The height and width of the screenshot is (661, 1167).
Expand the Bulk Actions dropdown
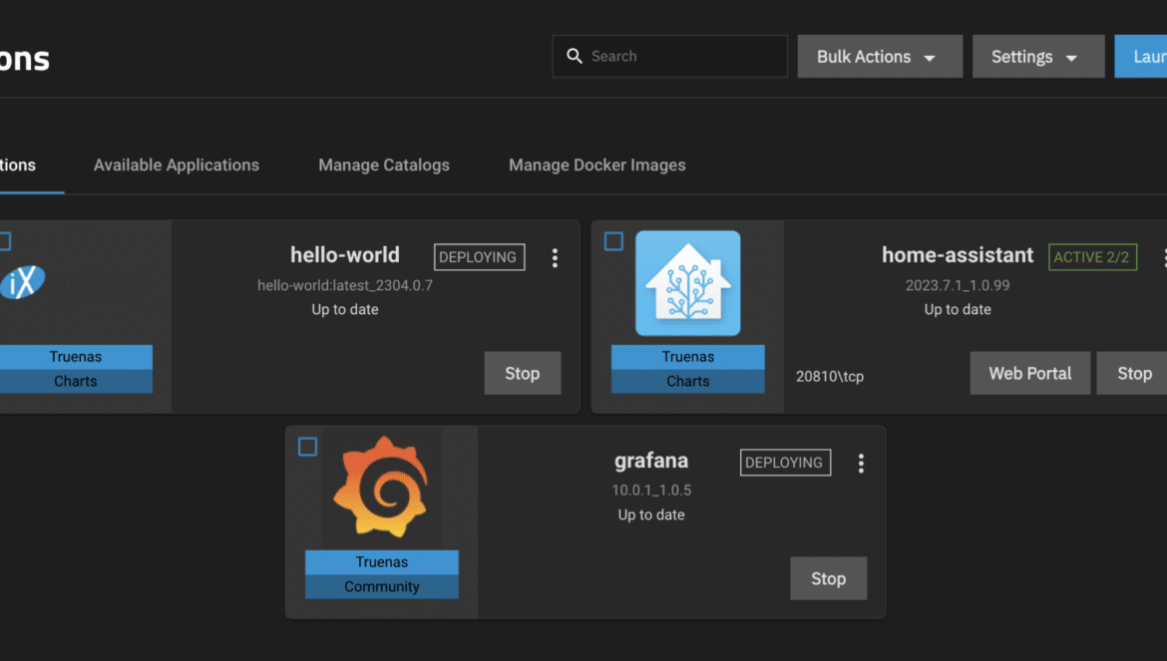880,57
